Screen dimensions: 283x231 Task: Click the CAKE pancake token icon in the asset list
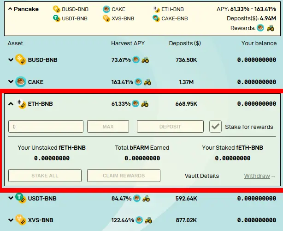[21, 82]
